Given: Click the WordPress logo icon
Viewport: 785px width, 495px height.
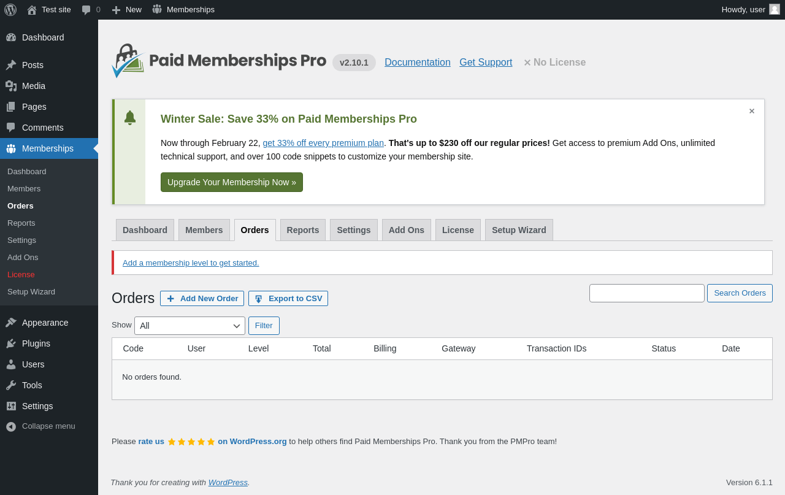Looking at the screenshot, I should (x=10, y=10).
